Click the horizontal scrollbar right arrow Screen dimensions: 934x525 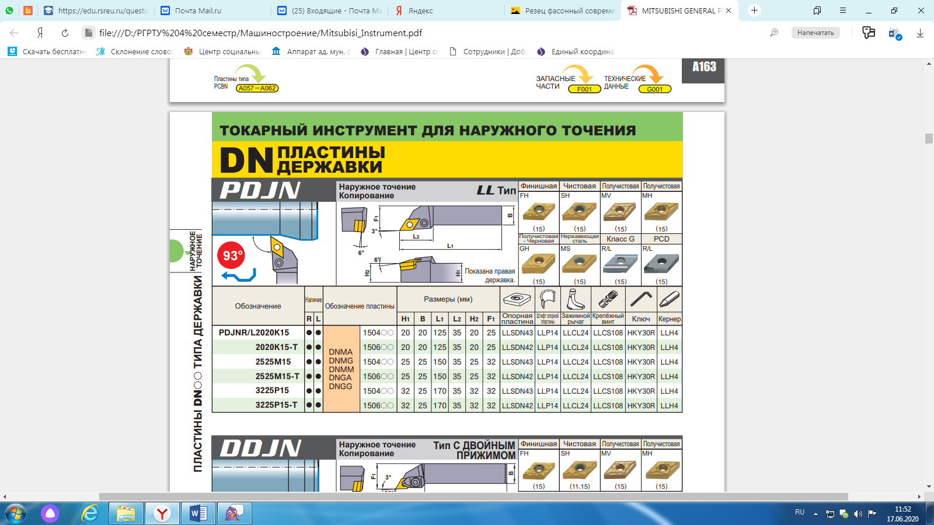919,497
